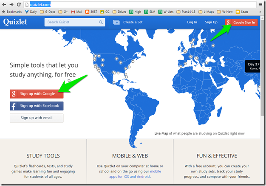Open the W-Now bookmark folder
Screen dimensions: 266x186
pyautogui.click(x=225, y=12)
